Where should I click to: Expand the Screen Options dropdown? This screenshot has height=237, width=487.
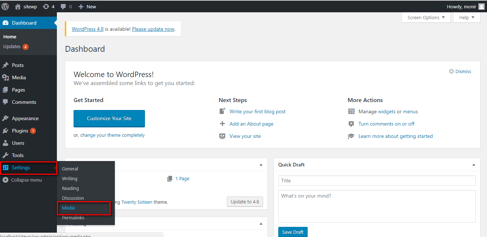[x=426, y=17]
